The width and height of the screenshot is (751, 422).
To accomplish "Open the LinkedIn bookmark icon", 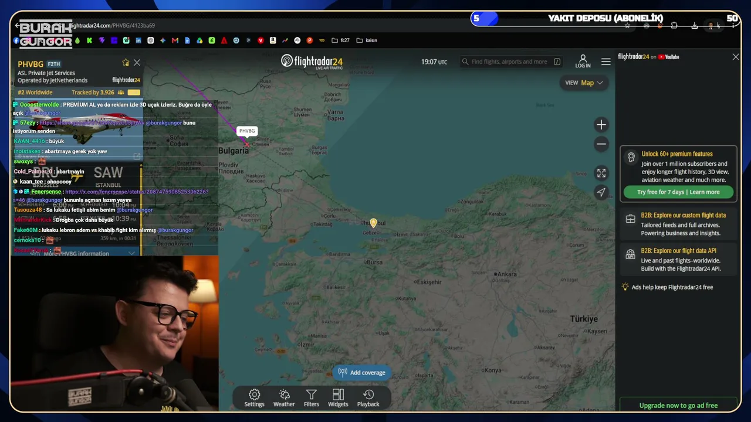I will click(138, 40).
